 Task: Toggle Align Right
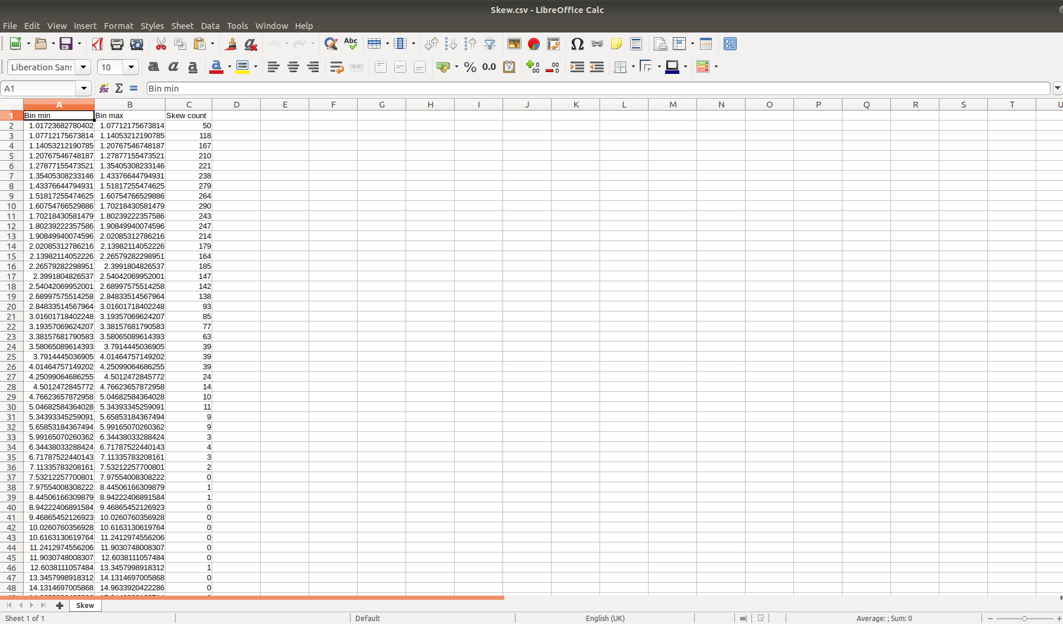point(313,67)
